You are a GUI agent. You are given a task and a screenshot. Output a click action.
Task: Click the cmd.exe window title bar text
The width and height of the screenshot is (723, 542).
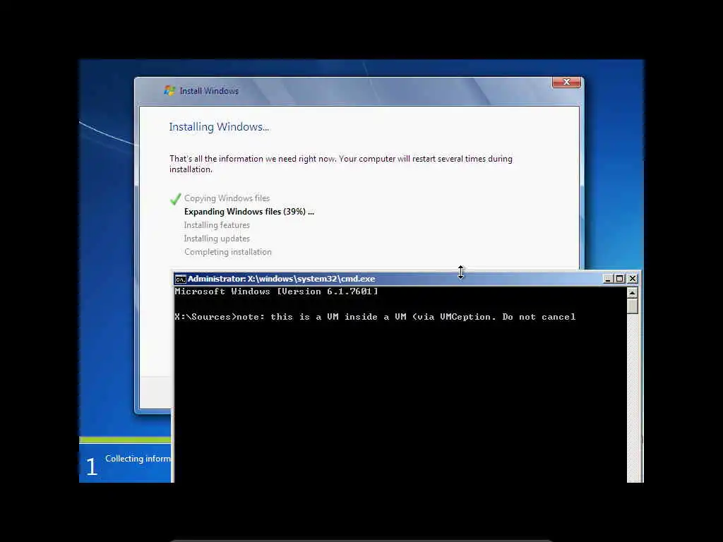(x=281, y=279)
